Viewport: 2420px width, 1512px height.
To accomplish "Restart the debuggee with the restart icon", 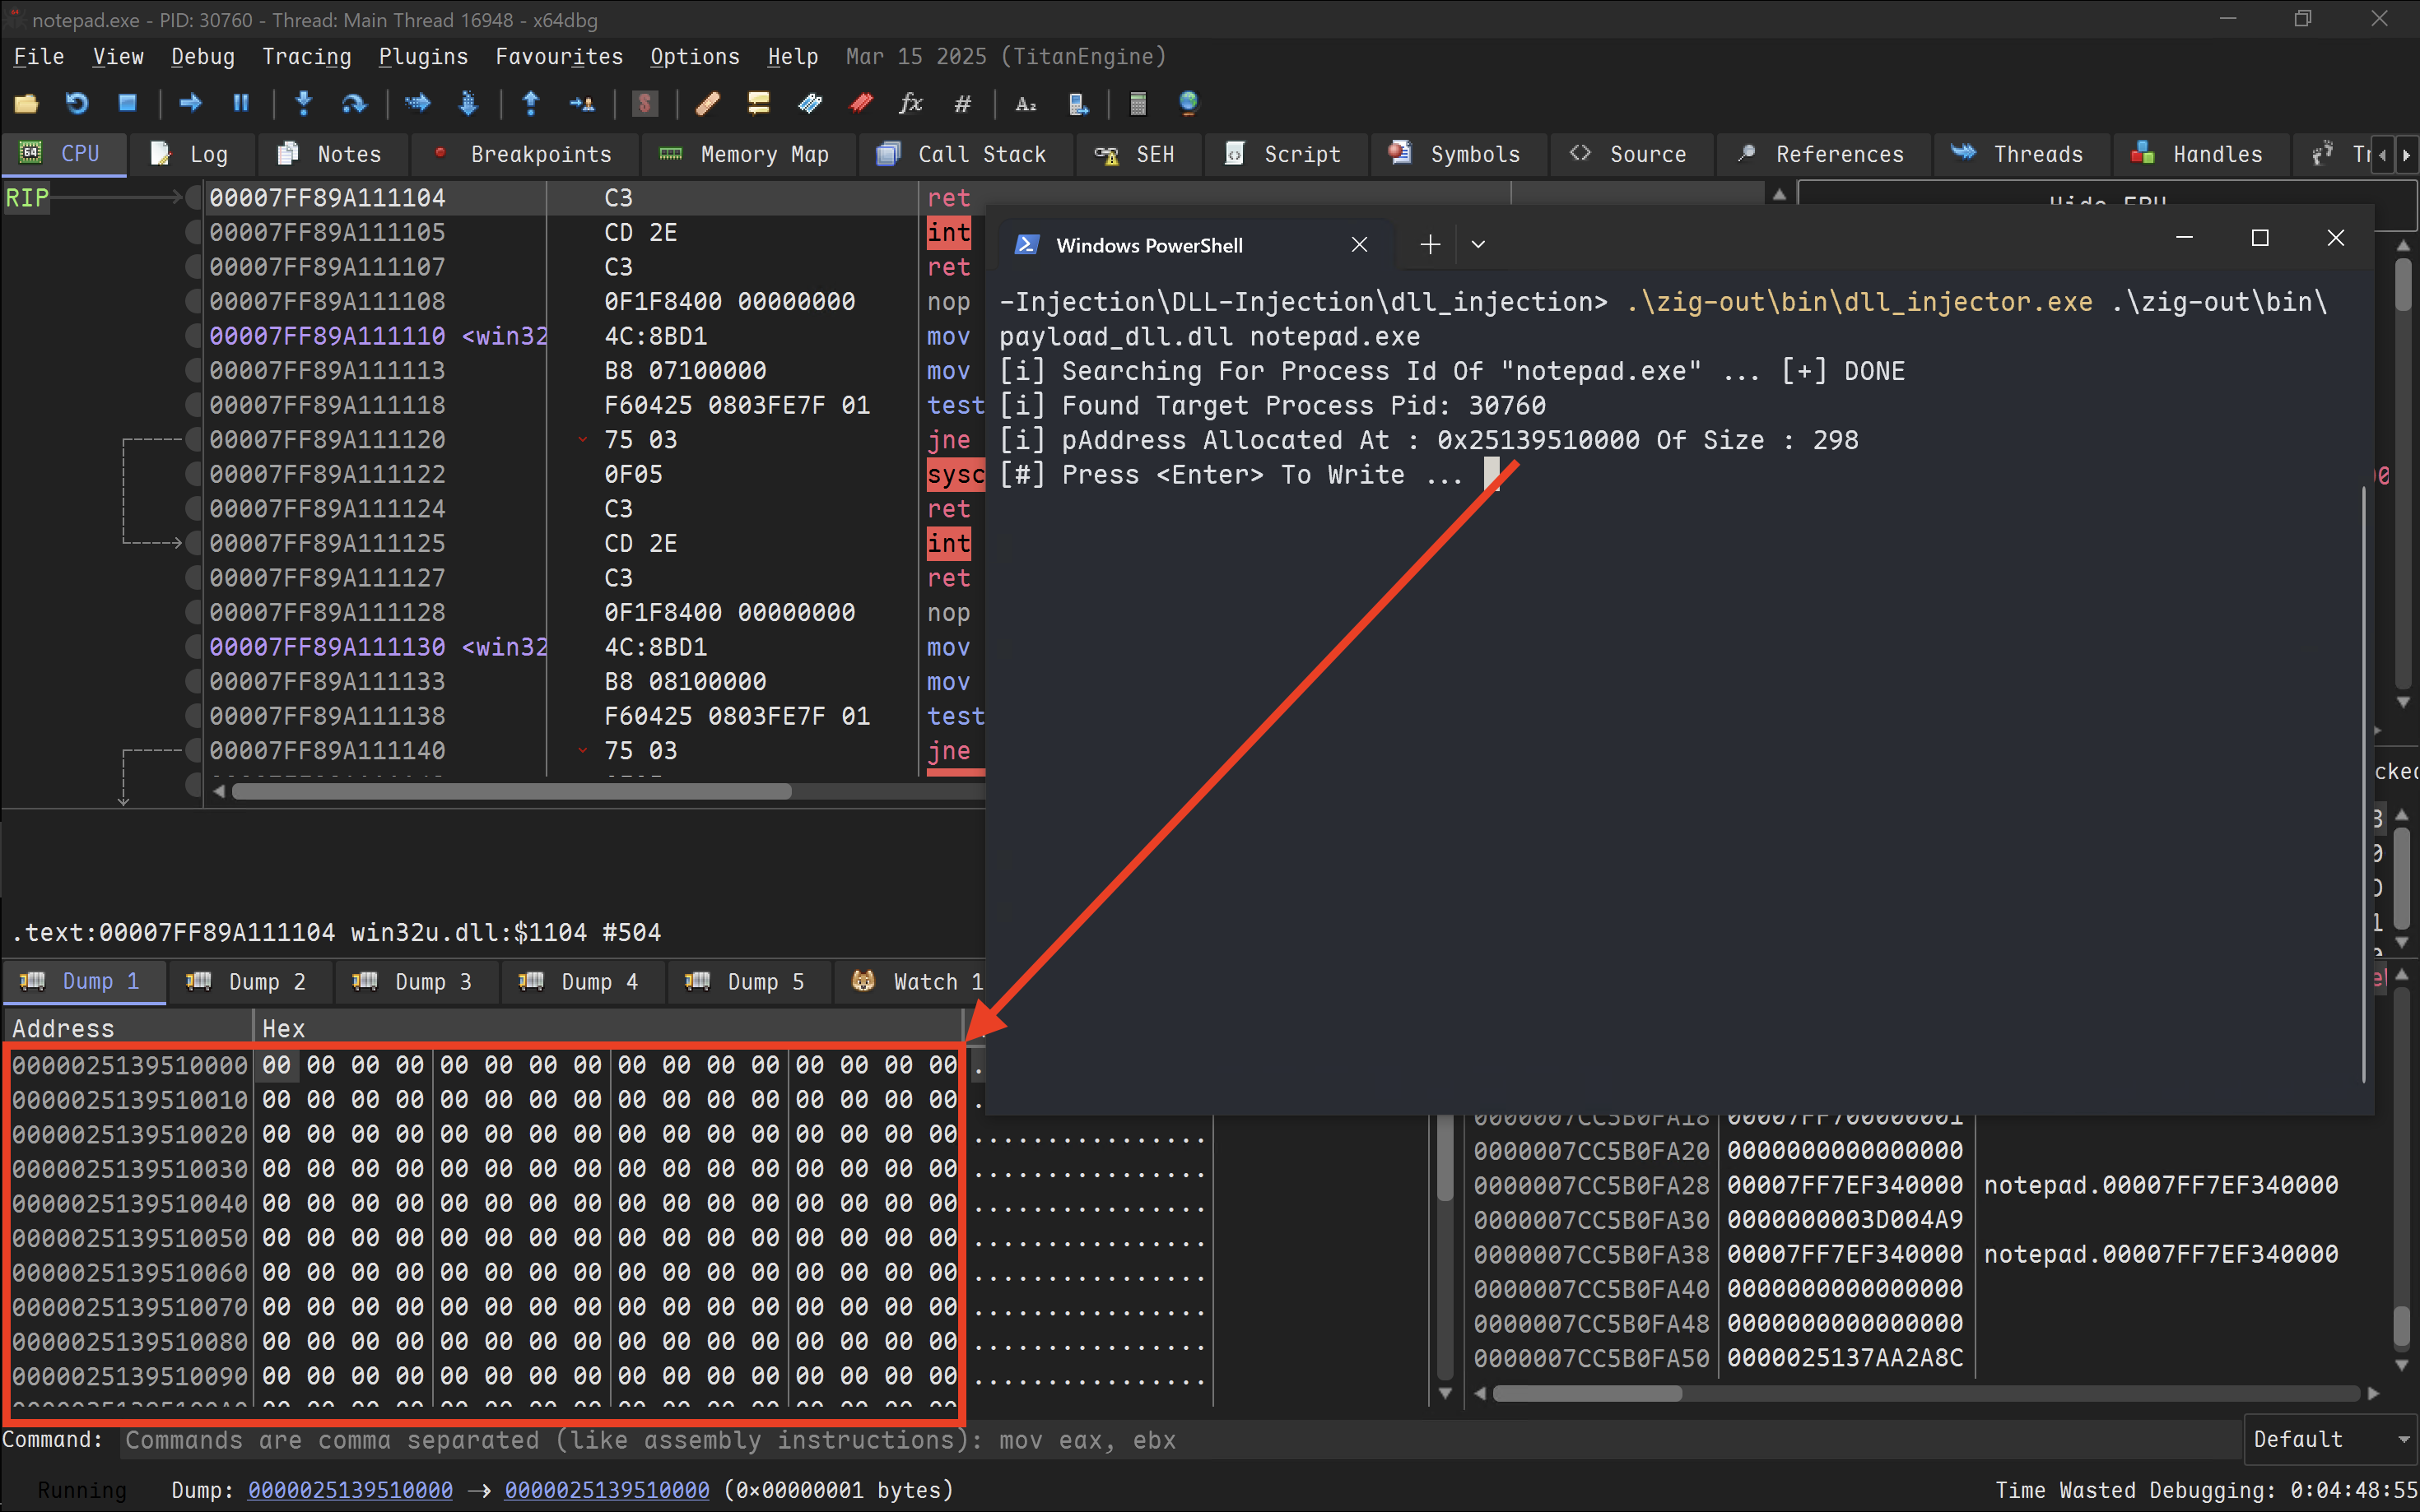I will [77, 103].
